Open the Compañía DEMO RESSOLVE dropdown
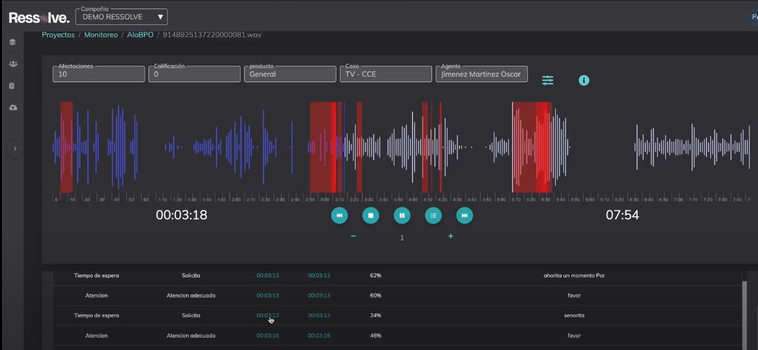 (122, 16)
